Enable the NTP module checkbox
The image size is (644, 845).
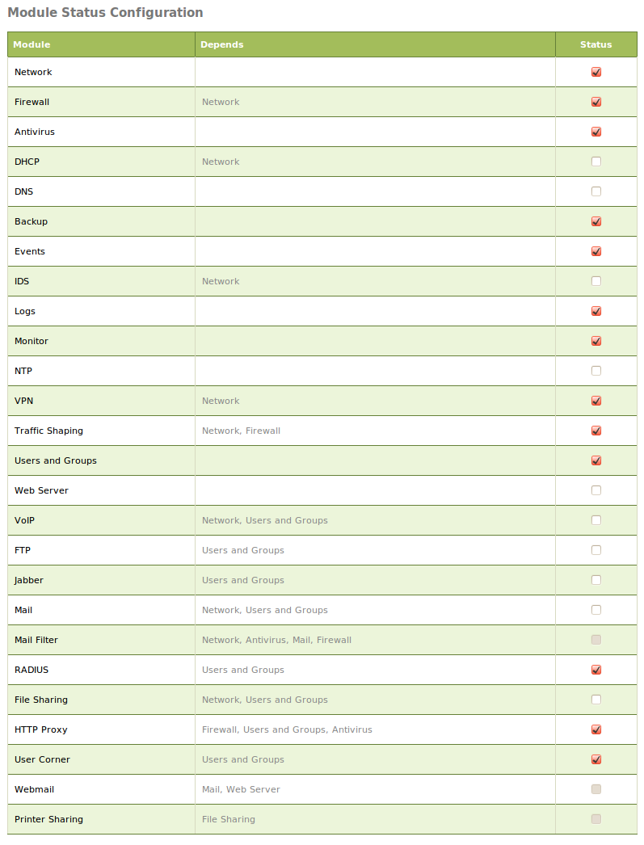tap(596, 371)
